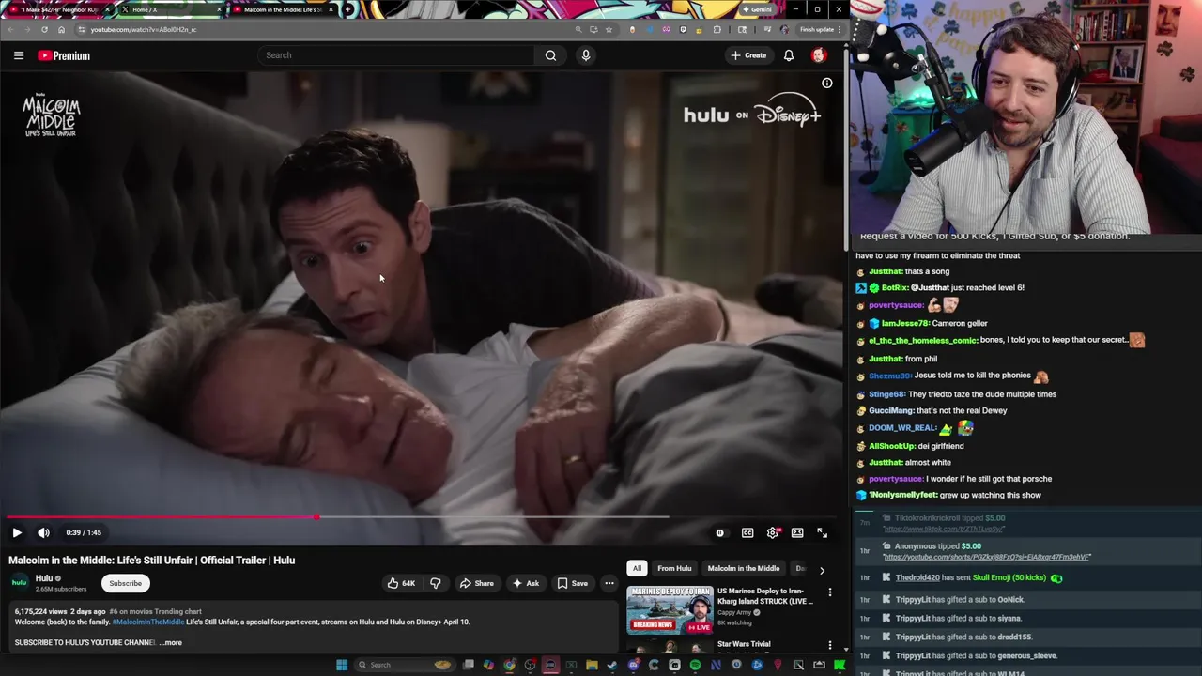Seek on the video progress bar
This screenshot has width=1202, height=676.
tap(422, 516)
